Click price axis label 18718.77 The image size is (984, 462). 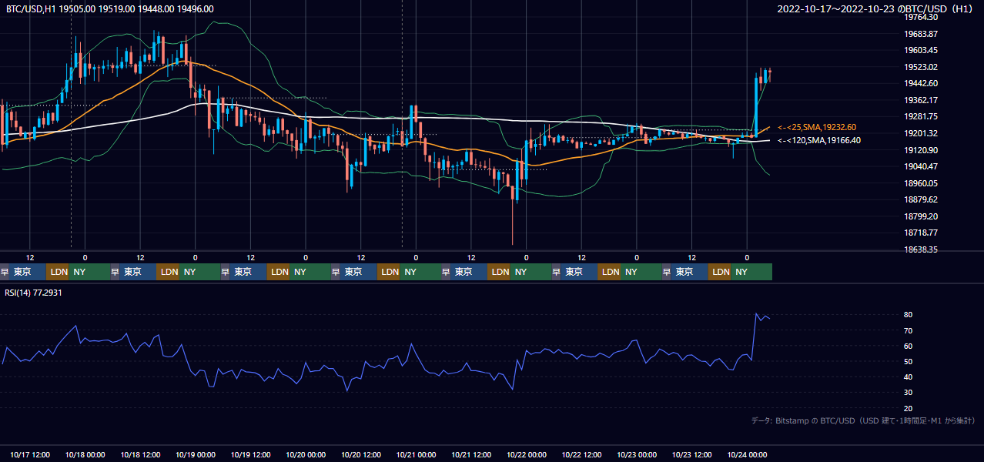[921, 233]
